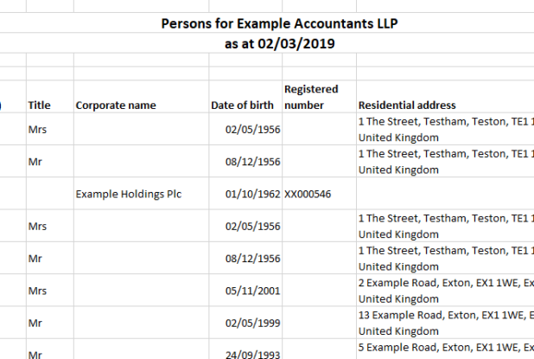Select the 'Residential address' header cell
Image resolution: width=534 pixels, height=359 pixels.
point(406,106)
